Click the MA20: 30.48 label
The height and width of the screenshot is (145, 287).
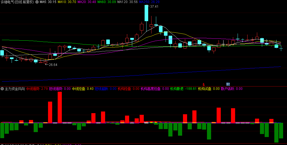click(87, 2)
